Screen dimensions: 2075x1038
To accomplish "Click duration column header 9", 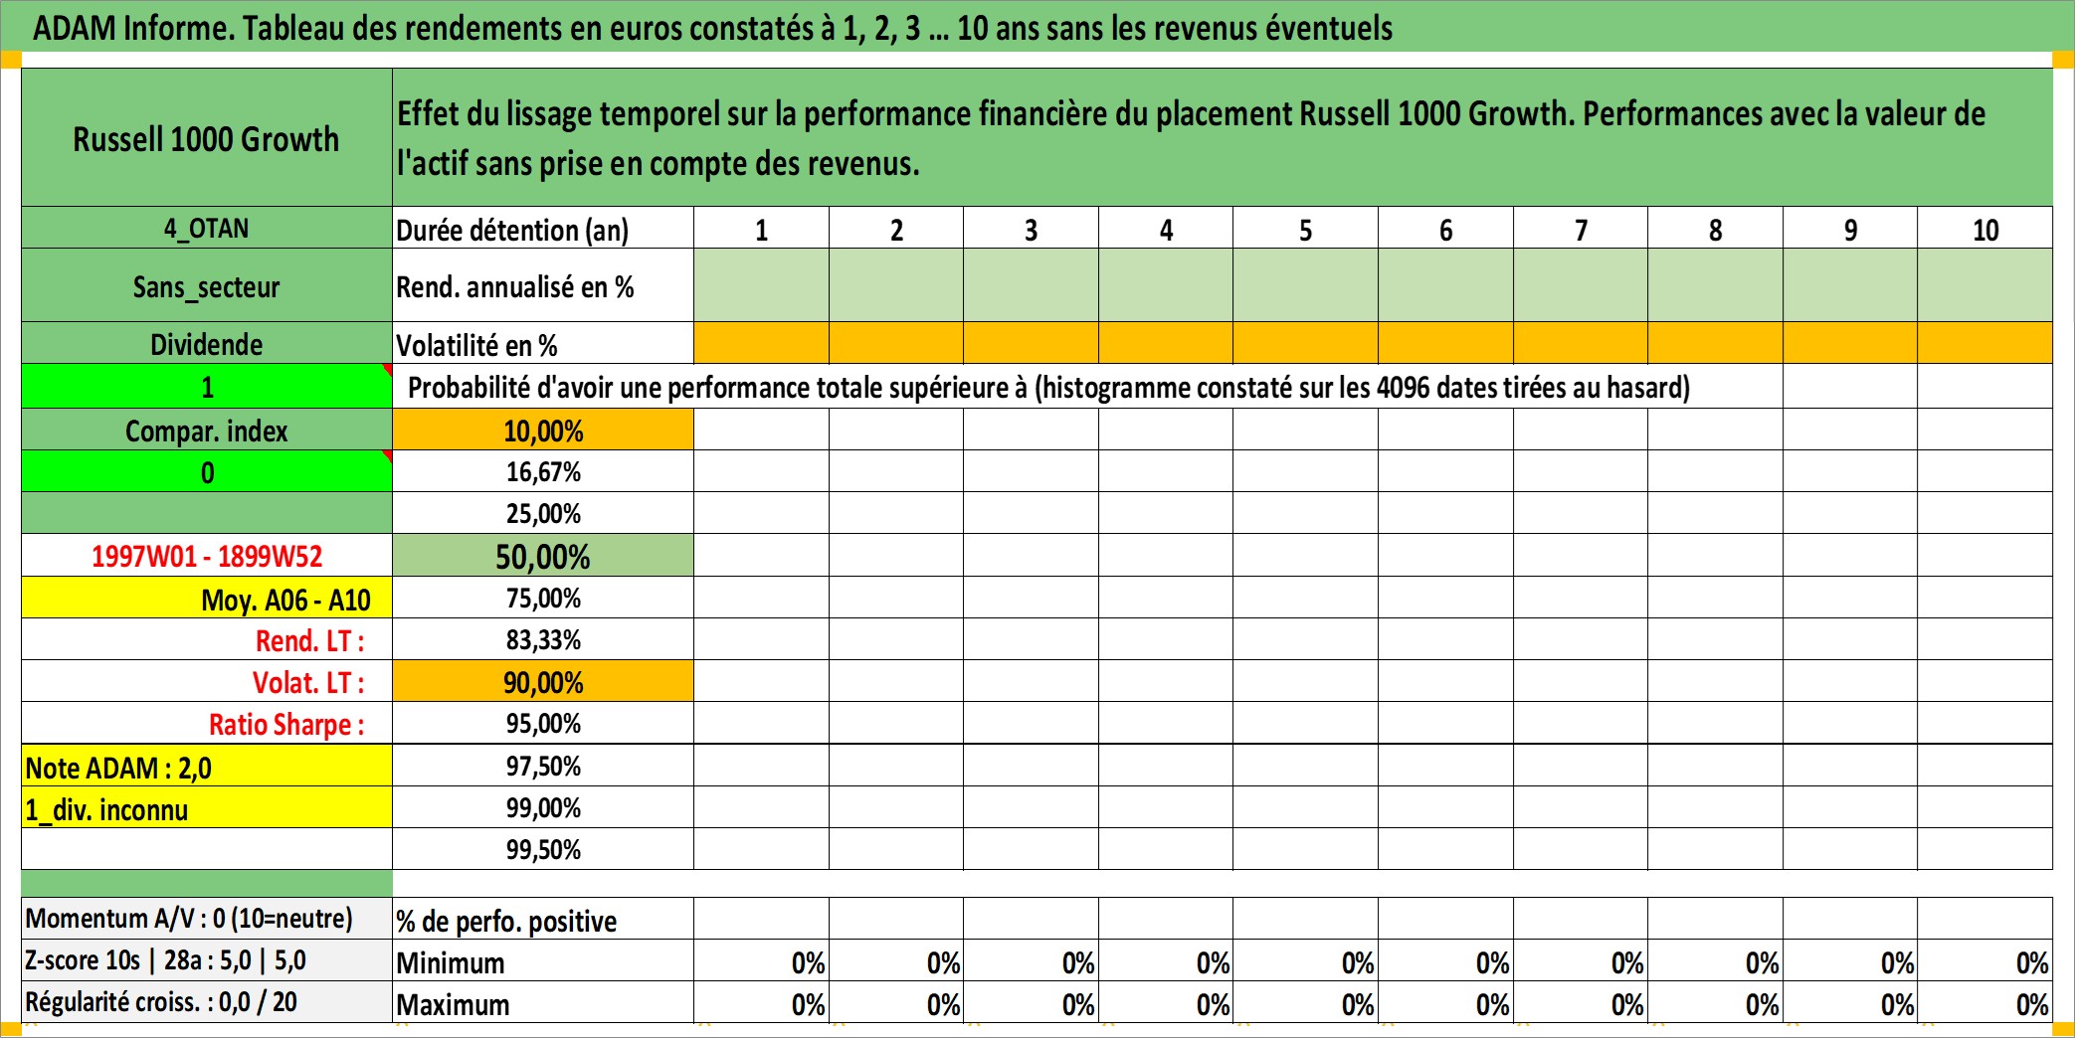I will [x=1850, y=229].
